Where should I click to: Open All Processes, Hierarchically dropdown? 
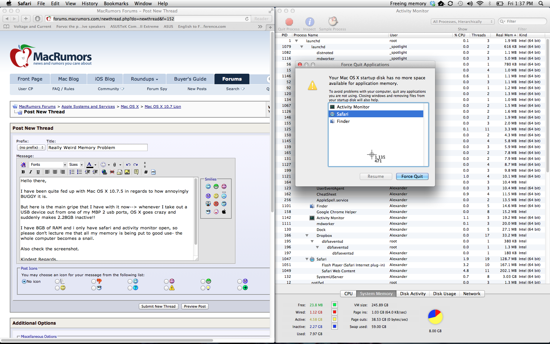[x=462, y=22]
